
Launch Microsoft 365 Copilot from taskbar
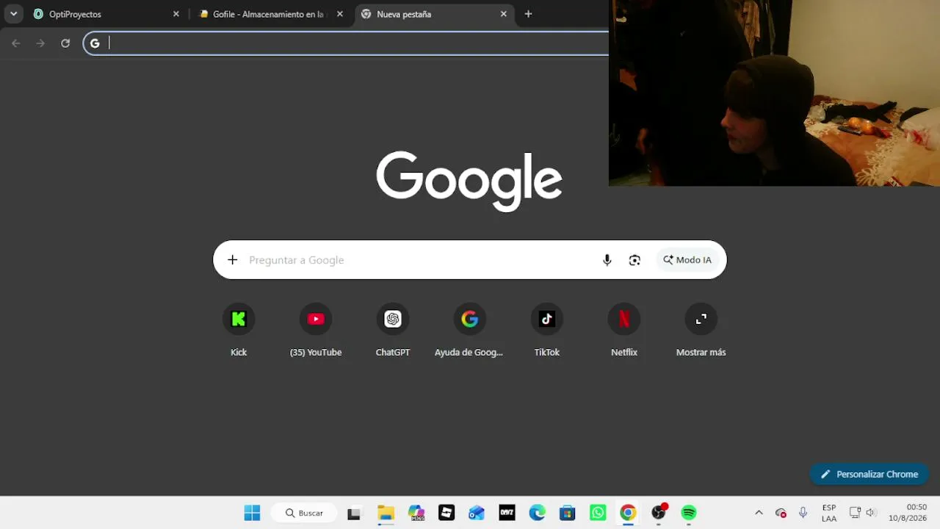click(416, 513)
